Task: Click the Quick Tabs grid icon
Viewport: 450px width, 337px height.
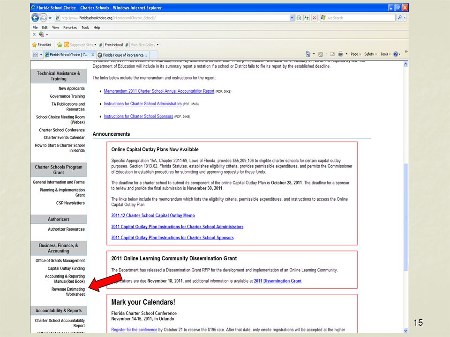Action: tap(35, 55)
